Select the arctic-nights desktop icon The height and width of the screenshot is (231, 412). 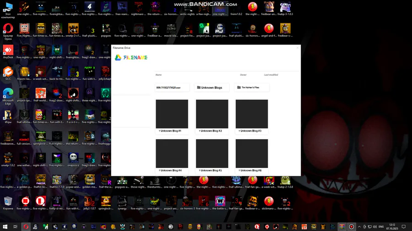tap(187, 8)
